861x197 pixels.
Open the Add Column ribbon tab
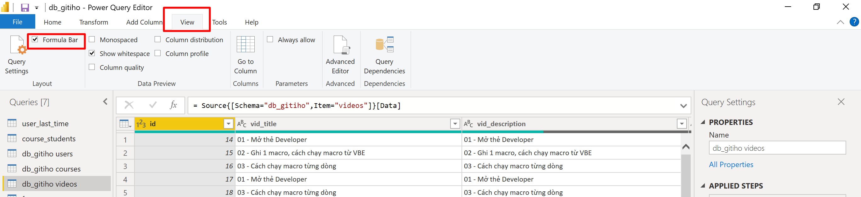[x=144, y=22]
